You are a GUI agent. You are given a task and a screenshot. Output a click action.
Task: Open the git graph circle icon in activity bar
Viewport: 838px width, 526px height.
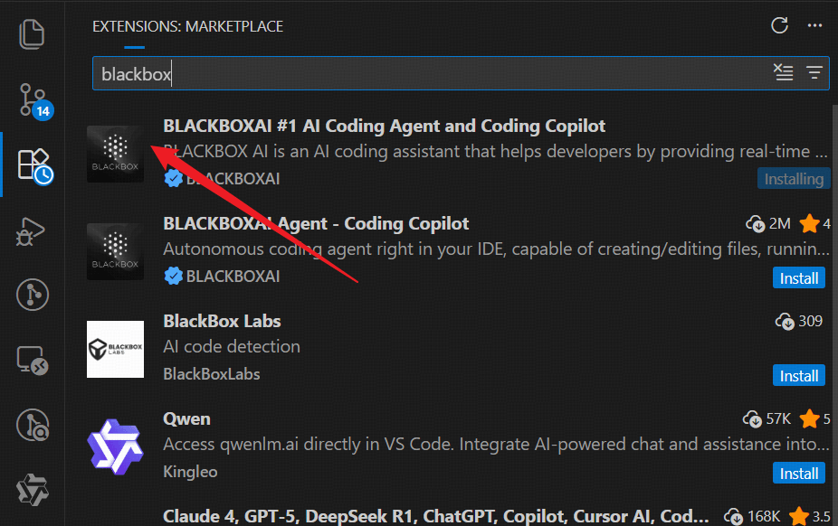[33, 295]
